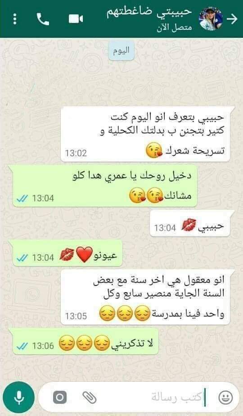Open the camera from the message bar

click(60, 397)
